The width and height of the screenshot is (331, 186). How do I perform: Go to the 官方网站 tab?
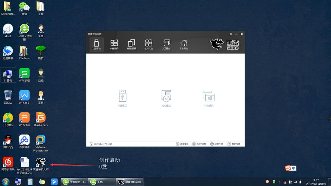coord(184,45)
